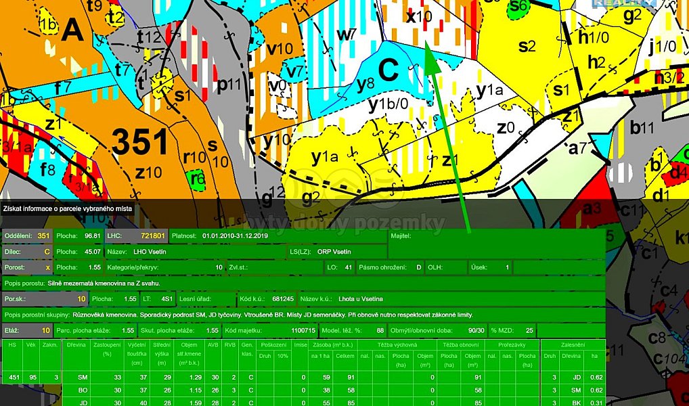This screenshot has width=689, height=406.
Task: Click the 'Zásoba (m³ b.k.)' column header
Action: 332,345
